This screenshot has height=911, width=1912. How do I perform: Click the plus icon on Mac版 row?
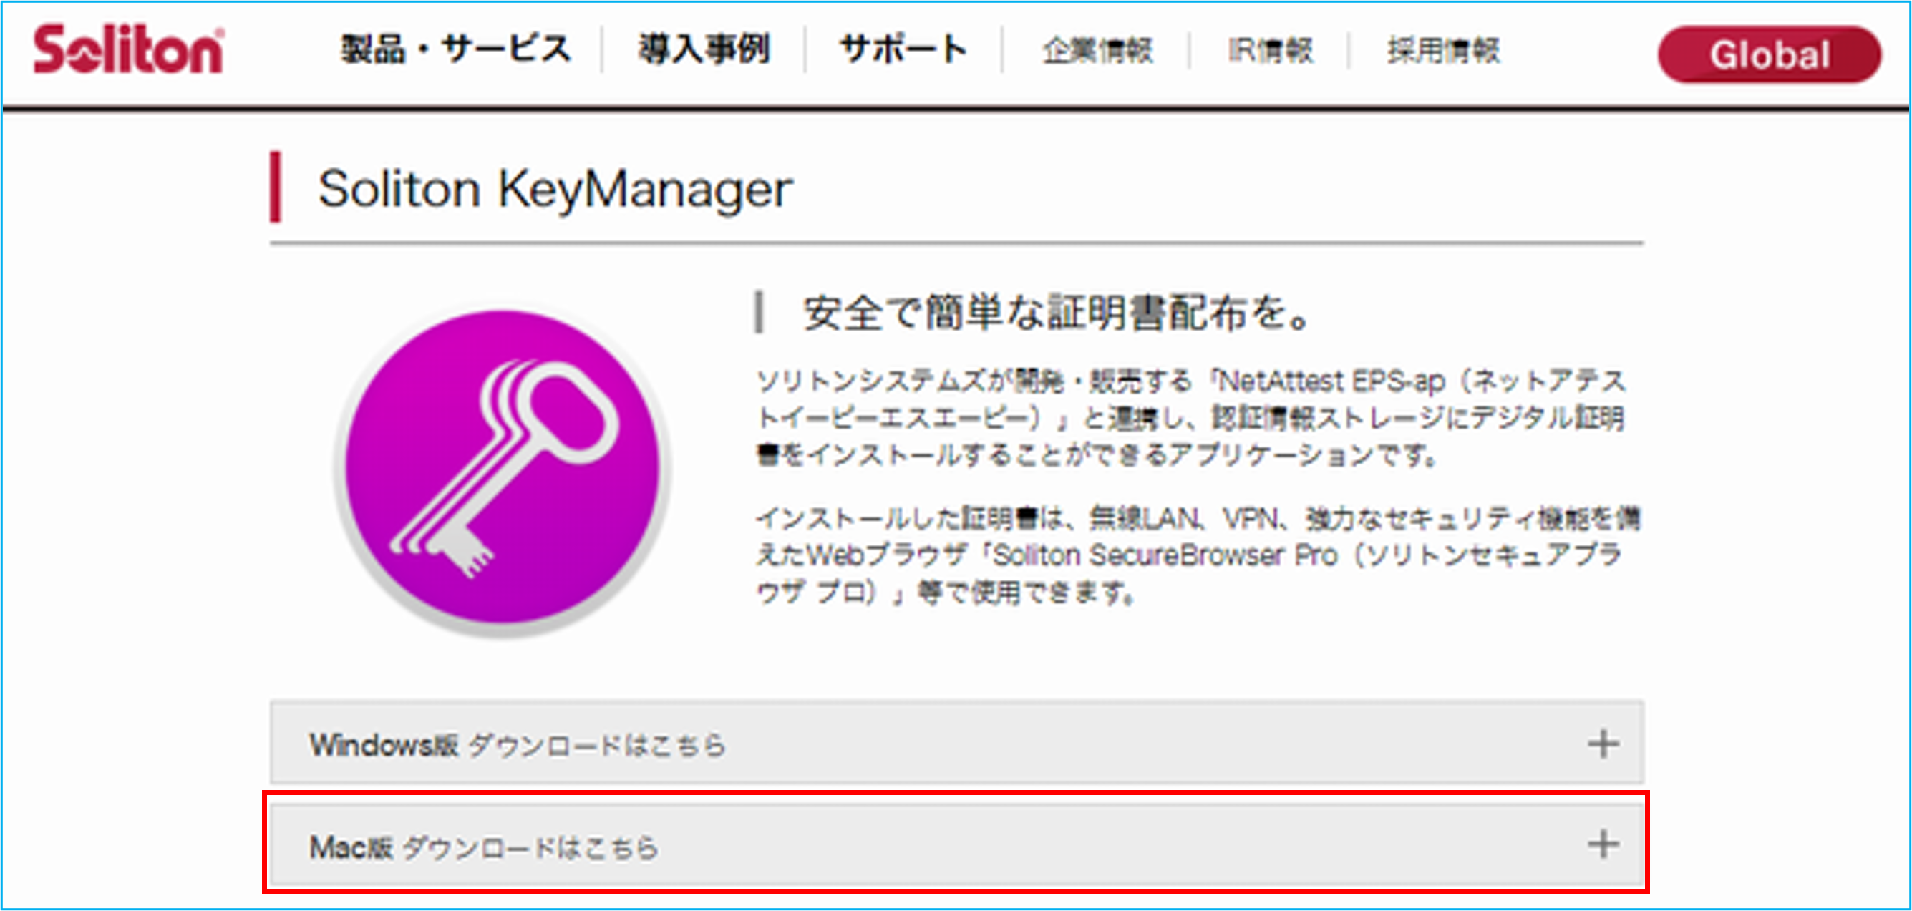pyautogui.click(x=1603, y=844)
